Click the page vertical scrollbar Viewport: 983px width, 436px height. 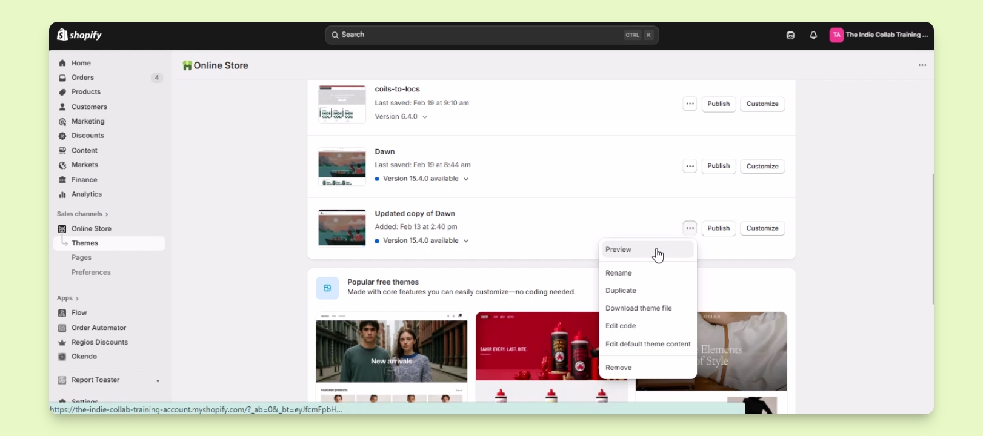(933, 239)
